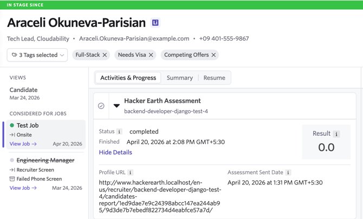Viewport: 363px width, 219px height.
Task: Switch to the Resume tab
Action: point(214,78)
